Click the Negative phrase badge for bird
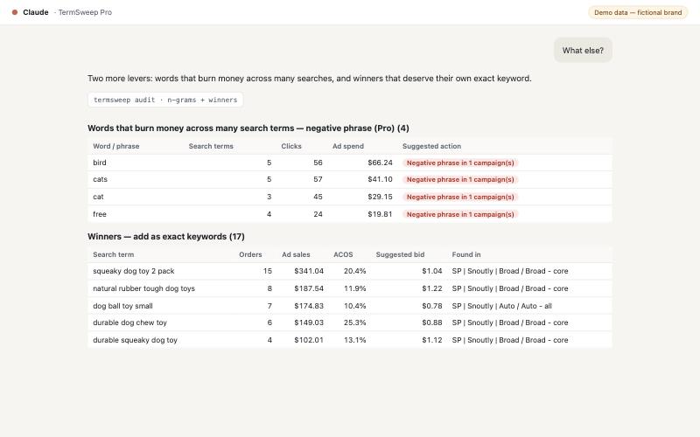This screenshot has width=700, height=437. [x=460, y=163]
